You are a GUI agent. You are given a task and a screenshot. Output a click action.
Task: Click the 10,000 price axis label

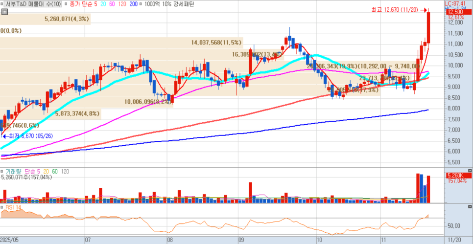(455, 66)
